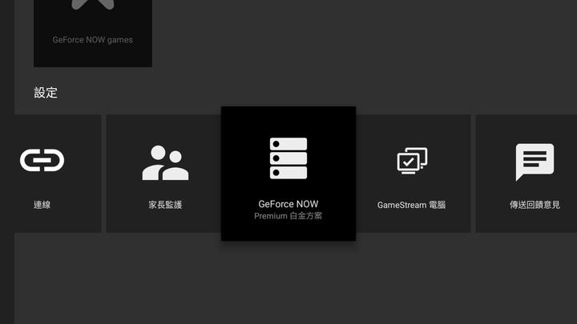Click the Premium 白金方案 subtitle
The height and width of the screenshot is (324, 577).
click(288, 216)
